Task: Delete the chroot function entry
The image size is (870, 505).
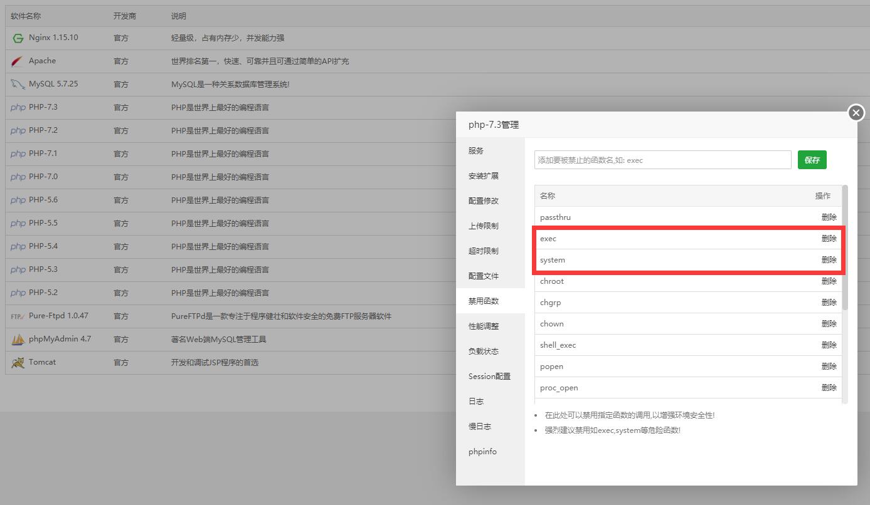Action: click(x=829, y=281)
